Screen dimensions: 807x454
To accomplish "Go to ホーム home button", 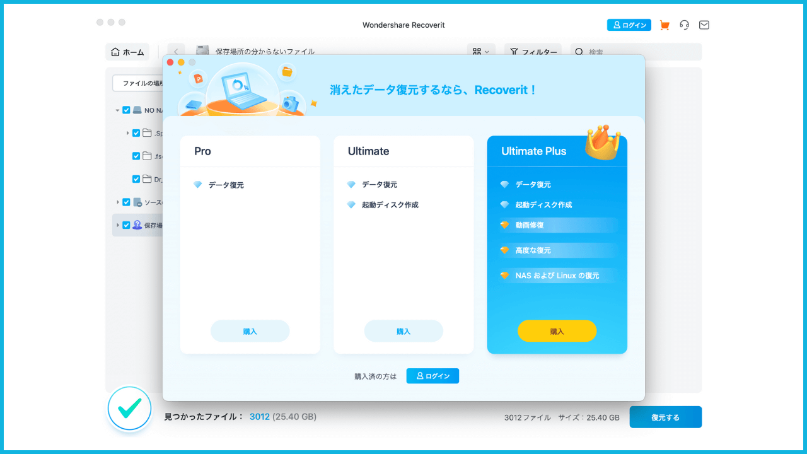I will click(x=127, y=52).
